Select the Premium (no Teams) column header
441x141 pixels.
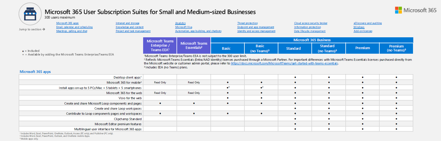[396, 48]
